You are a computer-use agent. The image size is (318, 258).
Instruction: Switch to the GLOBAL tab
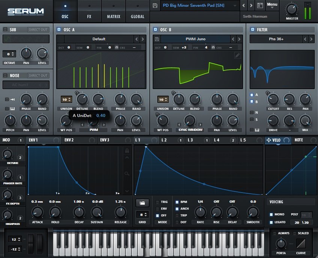pyautogui.click(x=137, y=11)
